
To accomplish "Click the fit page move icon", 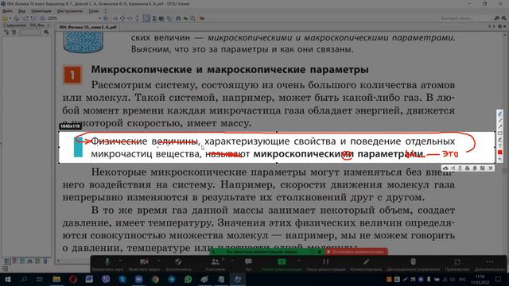I will [x=122, y=18].
